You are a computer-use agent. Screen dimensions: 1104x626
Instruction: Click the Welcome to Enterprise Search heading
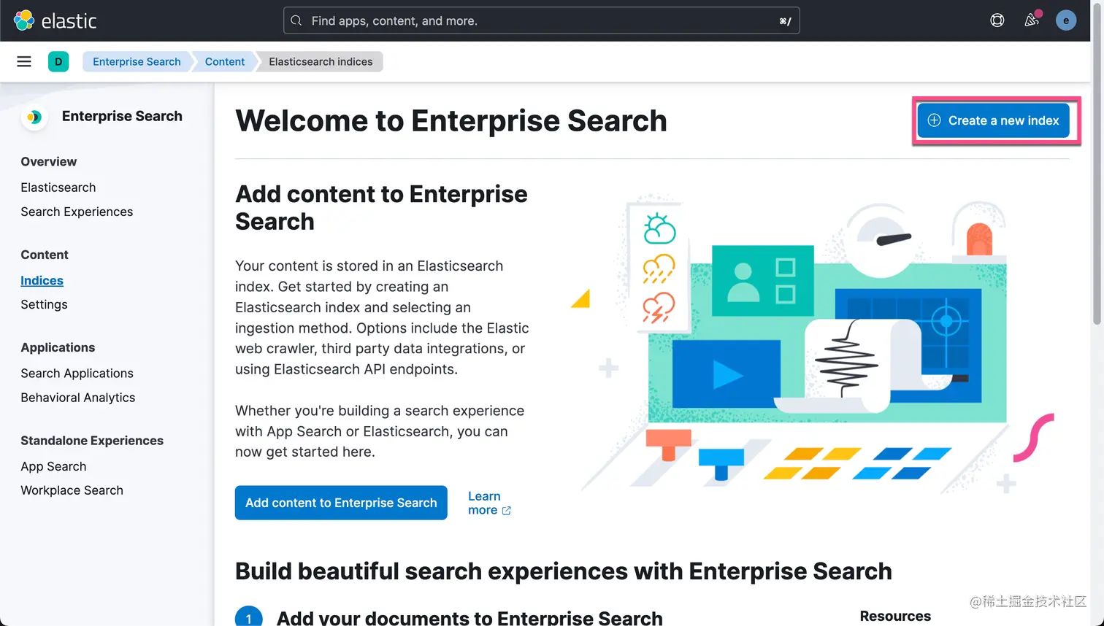point(451,121)
